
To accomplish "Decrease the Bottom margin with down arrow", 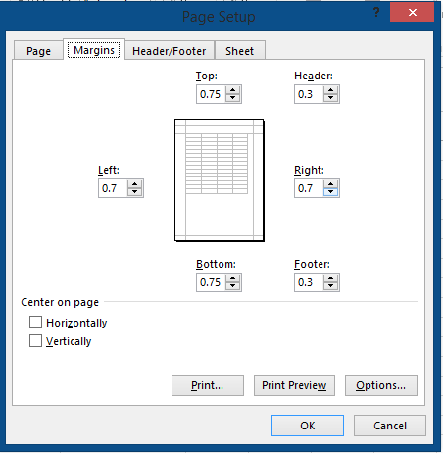I will click(x=232, y=286).
